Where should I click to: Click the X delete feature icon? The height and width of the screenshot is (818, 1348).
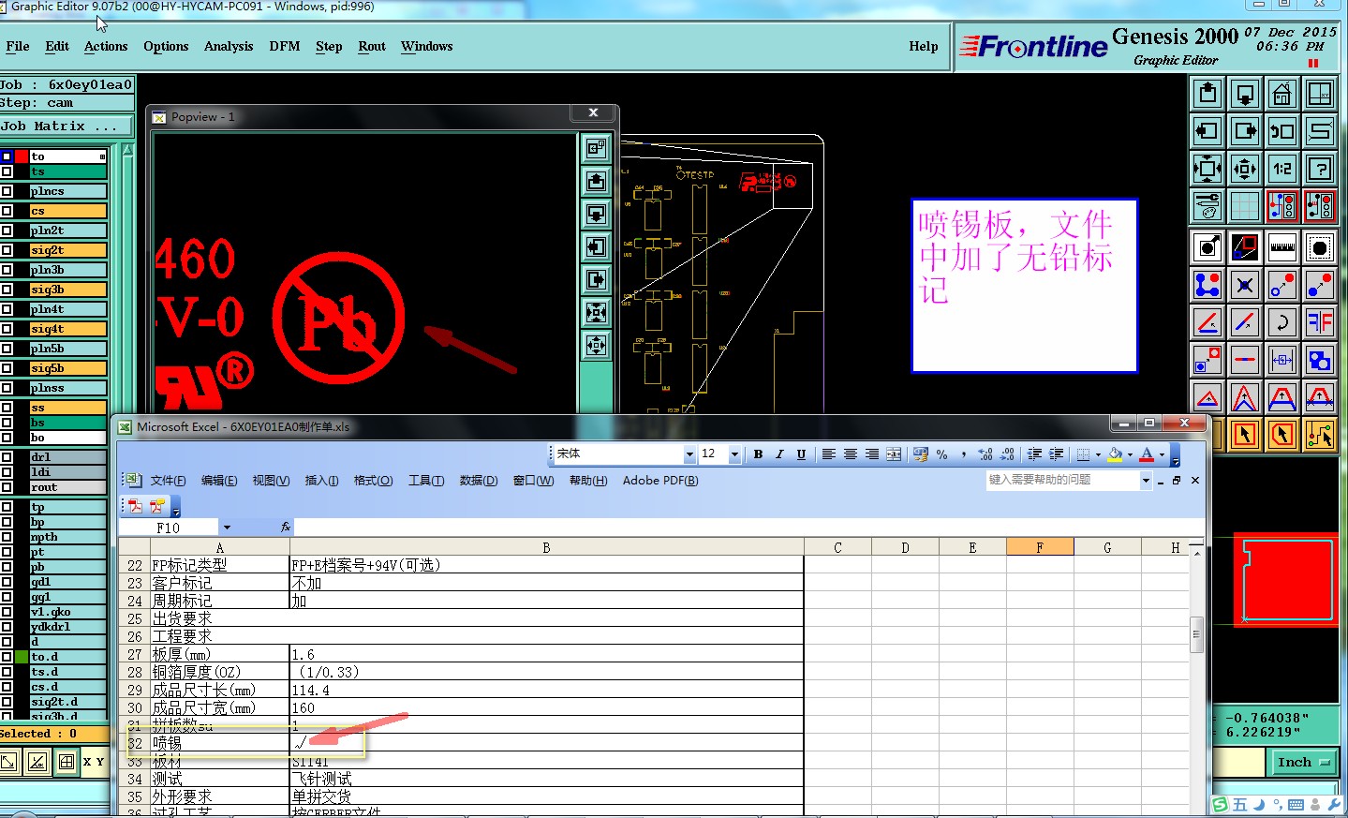pyautogui.click(x=1245, y=285)
